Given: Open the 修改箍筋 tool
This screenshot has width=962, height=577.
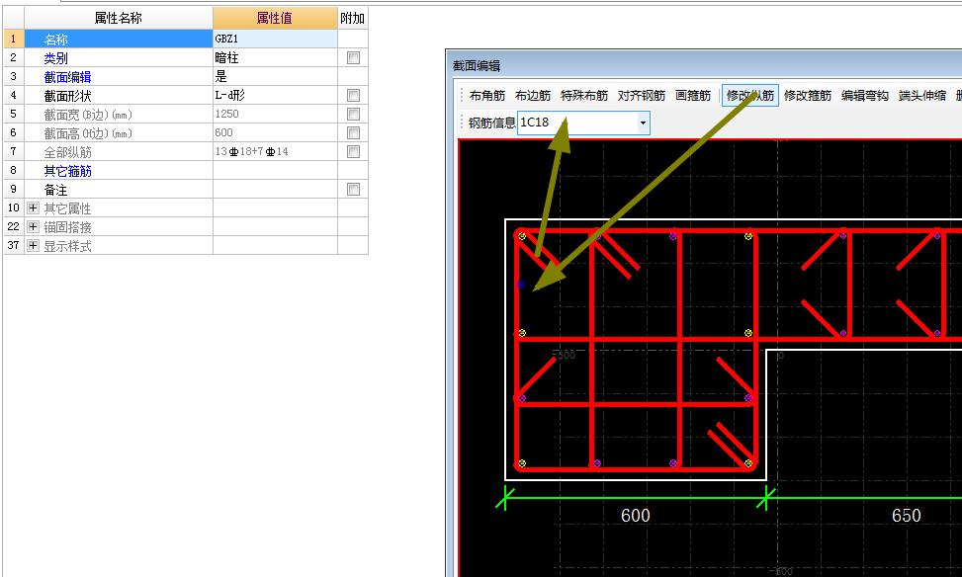Looking at the screenshot, I should (x=808, y=96).
